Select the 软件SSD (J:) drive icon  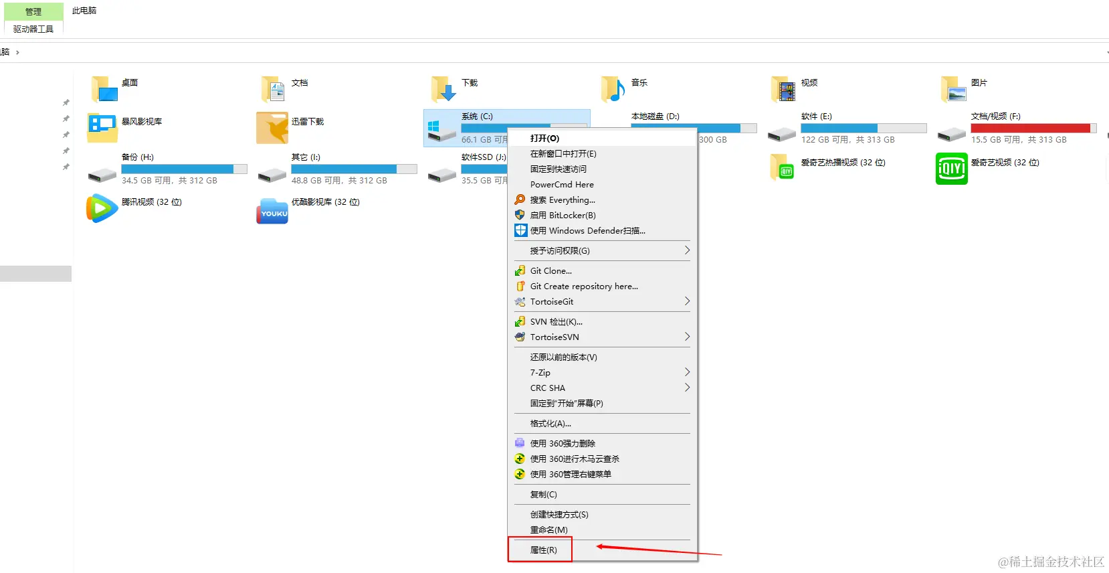pos(442,175)
